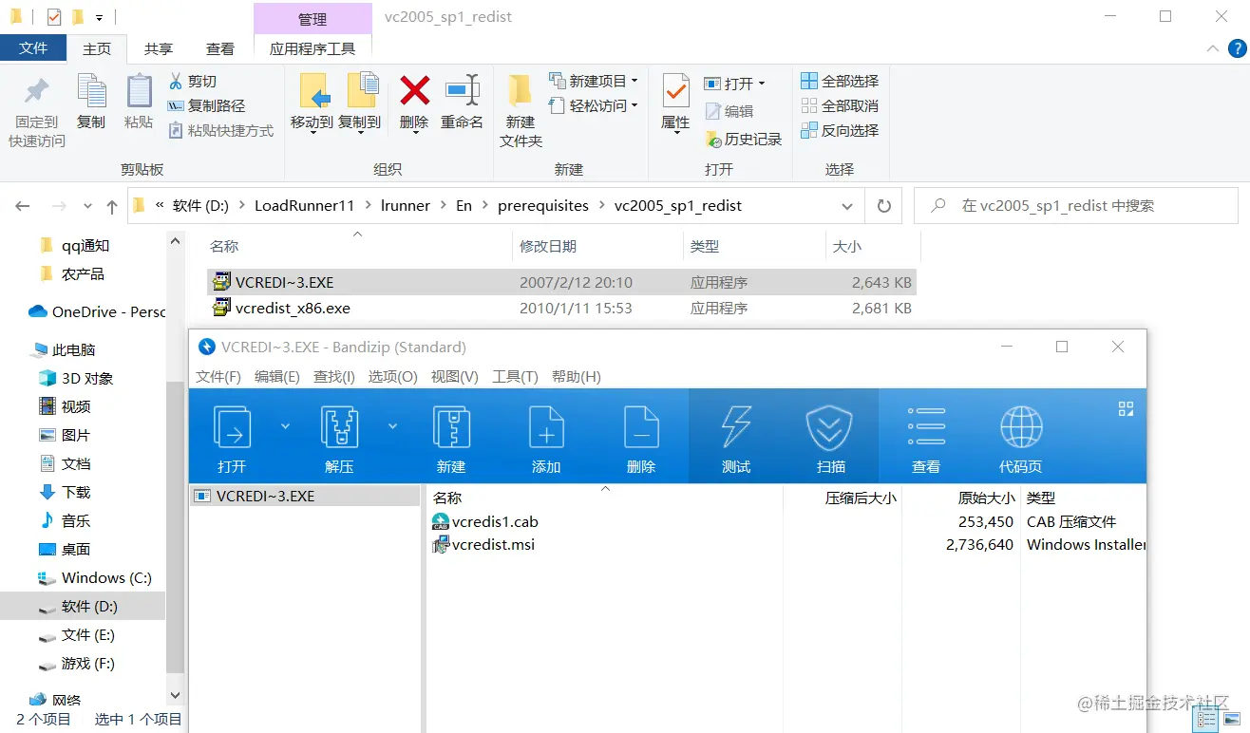Click Cut (剪切) scissors icon
1250x733 pixels.
(x=176, y=82)
